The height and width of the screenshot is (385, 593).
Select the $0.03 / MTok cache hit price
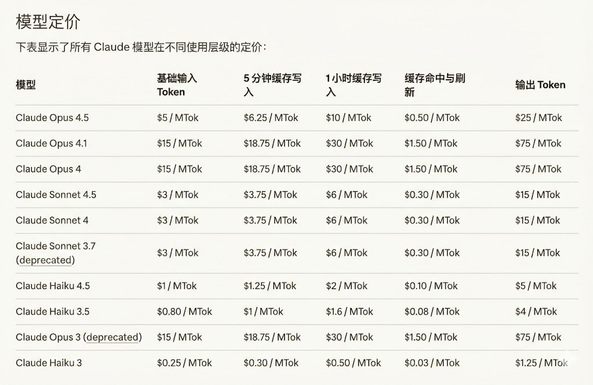point(431,363)
